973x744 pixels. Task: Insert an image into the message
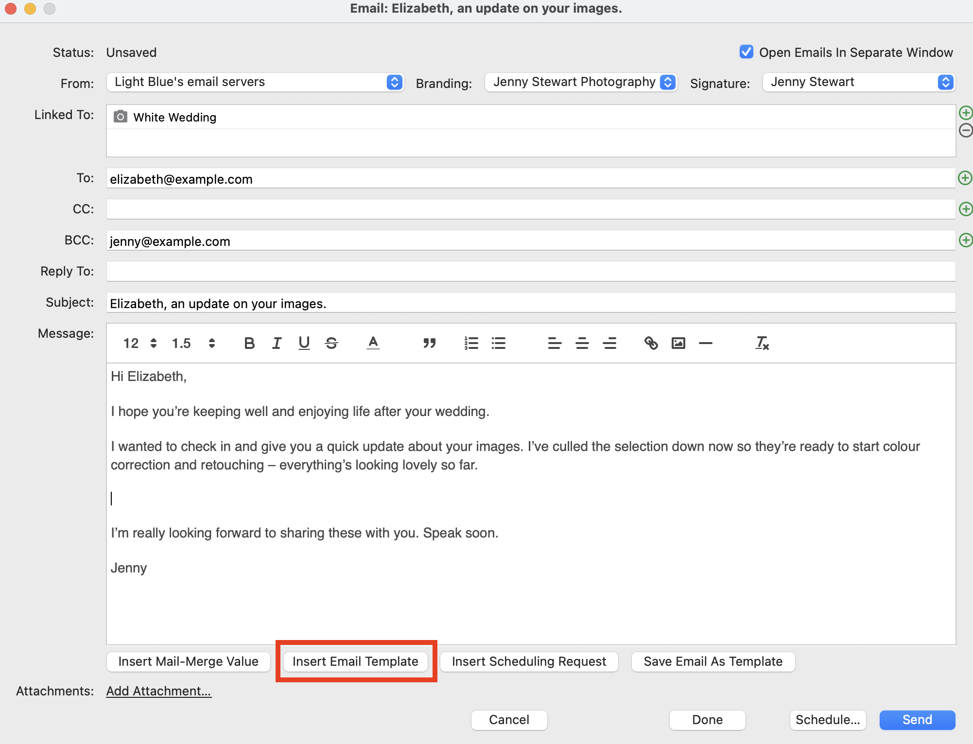[x=678, y=343]
